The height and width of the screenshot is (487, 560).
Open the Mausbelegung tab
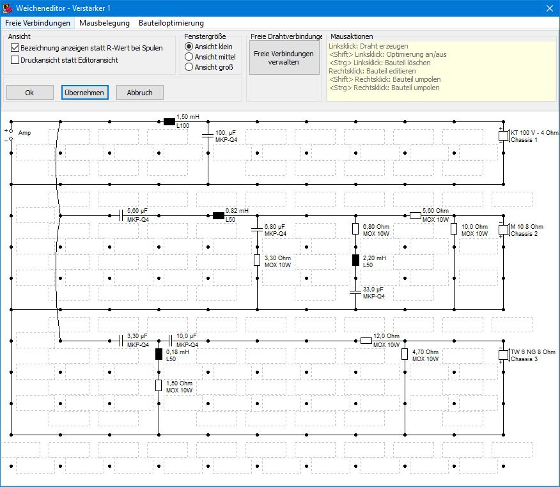[104, 23]
